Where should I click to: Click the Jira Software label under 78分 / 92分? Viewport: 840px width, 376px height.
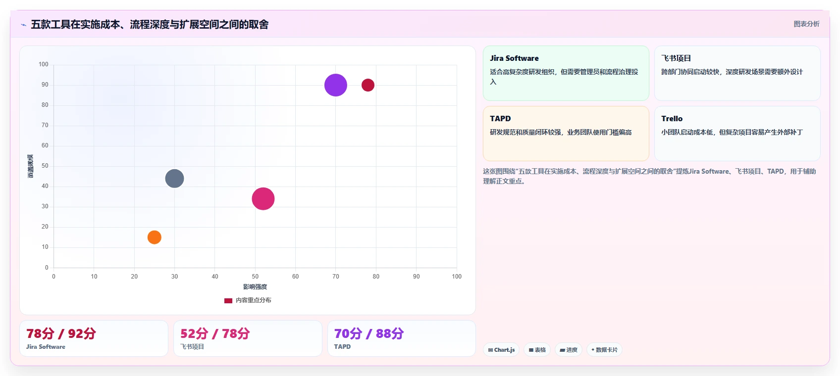click(46, 347)
